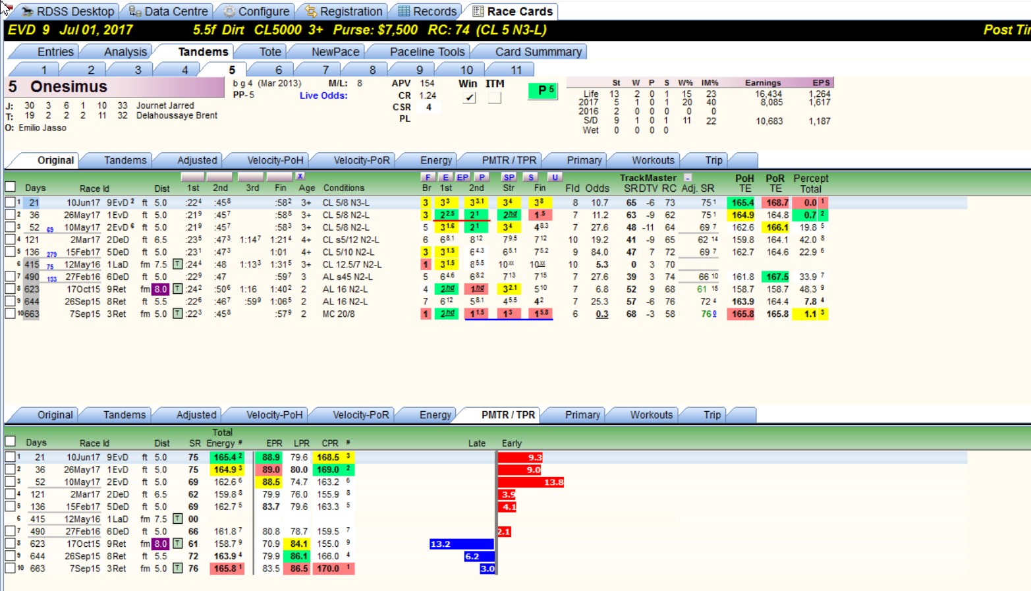Screen dimensions: 1031x591
Task: Click the Registration arrows icon
Action: click(x=310, y=11)
